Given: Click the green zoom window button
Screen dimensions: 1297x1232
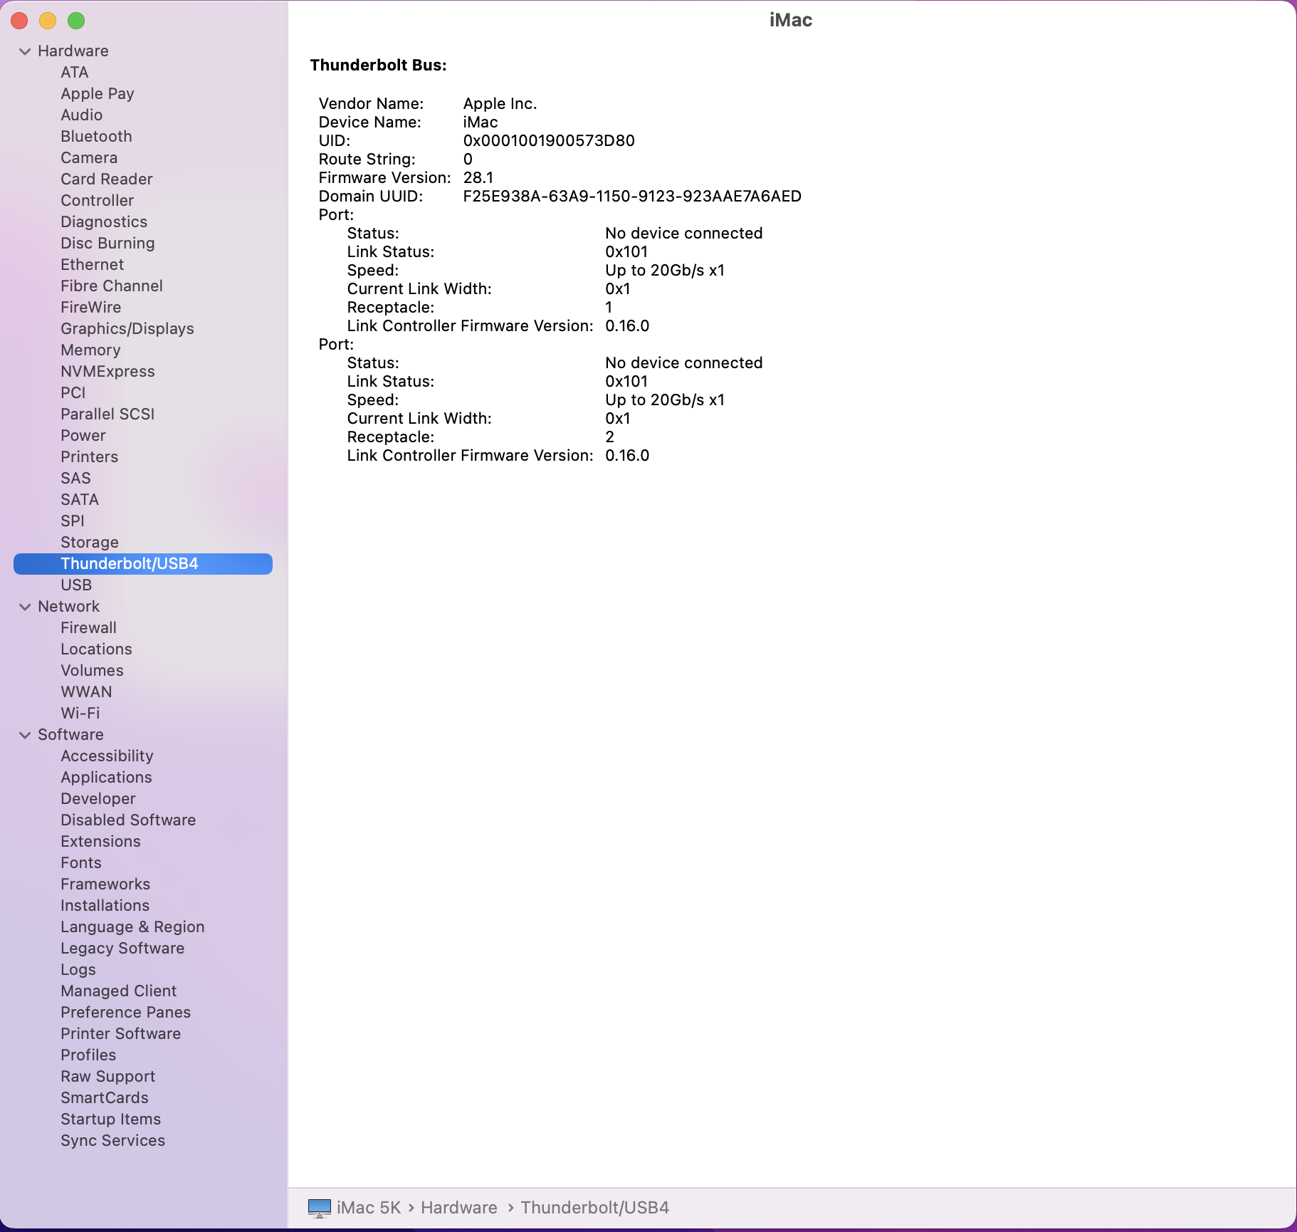Looking at the screenshot, I should 76,21.
